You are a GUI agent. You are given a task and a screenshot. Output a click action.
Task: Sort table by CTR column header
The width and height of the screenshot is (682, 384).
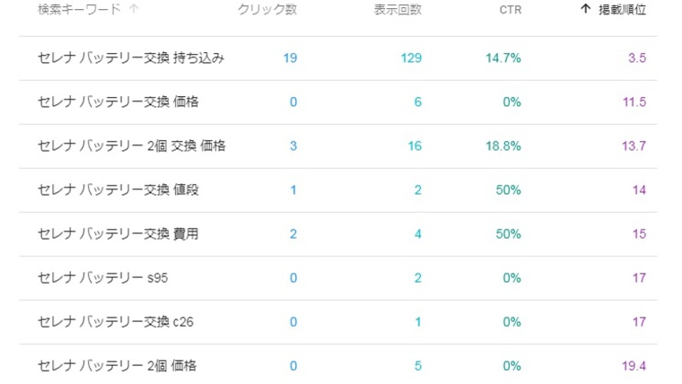[510, 10]
